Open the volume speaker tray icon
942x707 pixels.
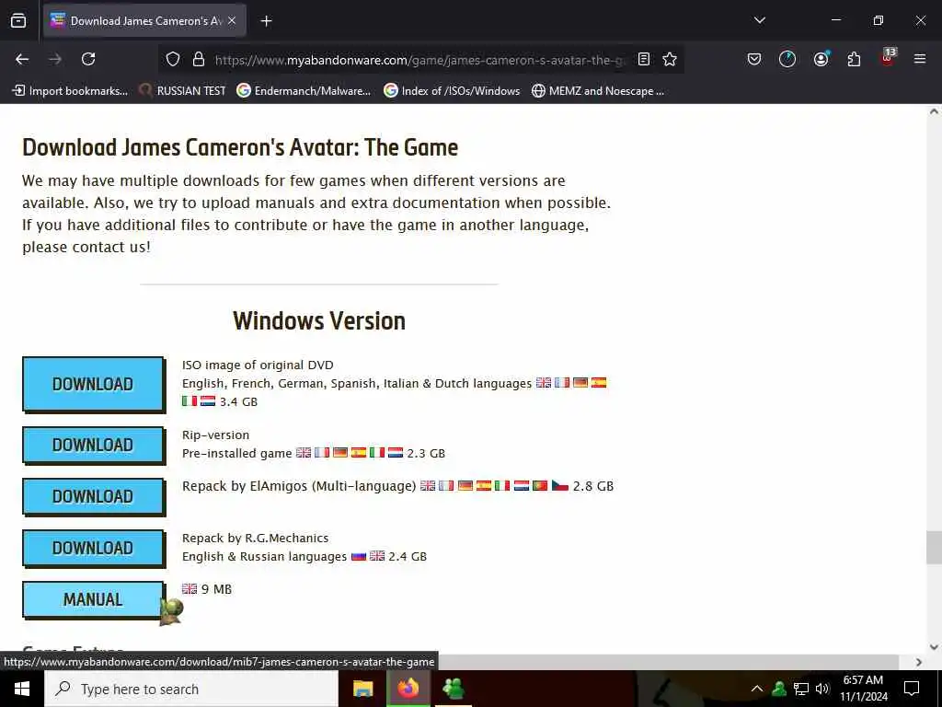pyautogui.click(x=821, y=689)
